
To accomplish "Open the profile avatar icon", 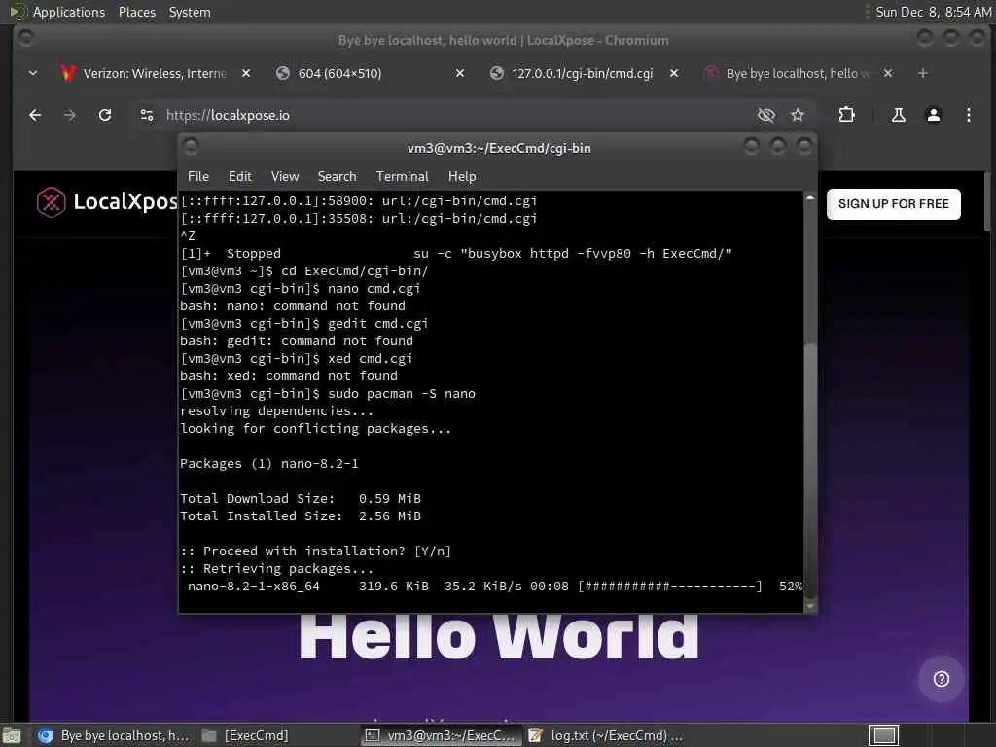I will pos(933,115).
